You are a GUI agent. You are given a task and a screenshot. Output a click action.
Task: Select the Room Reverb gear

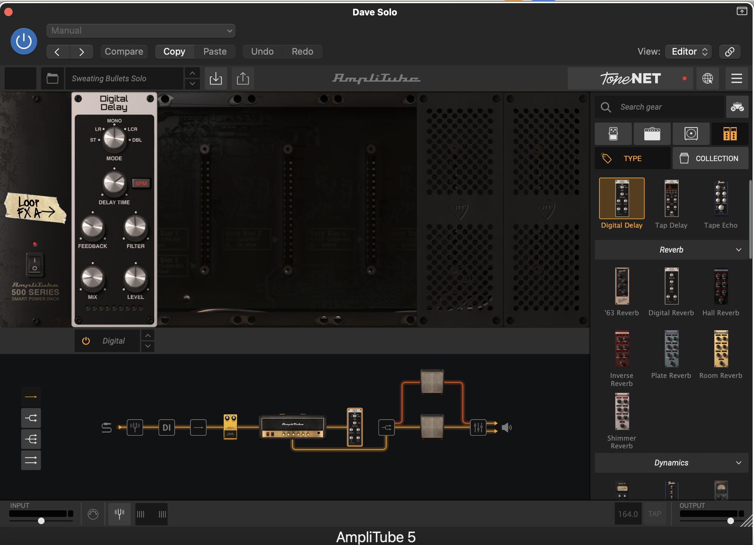pos(721,349)
